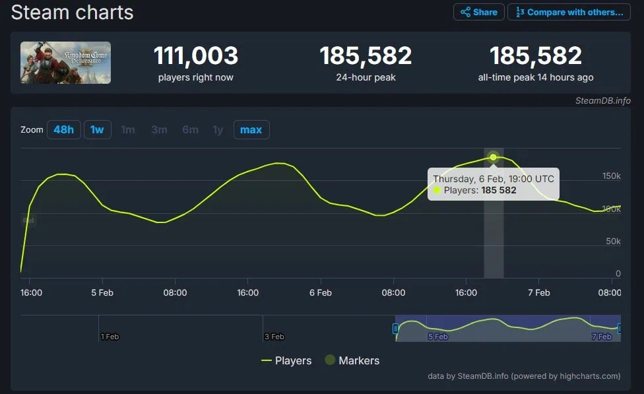Image resolution: width=644 pixels, height=394 pixels.
Task: Click the Share button
Action: (x=478, y=12)
